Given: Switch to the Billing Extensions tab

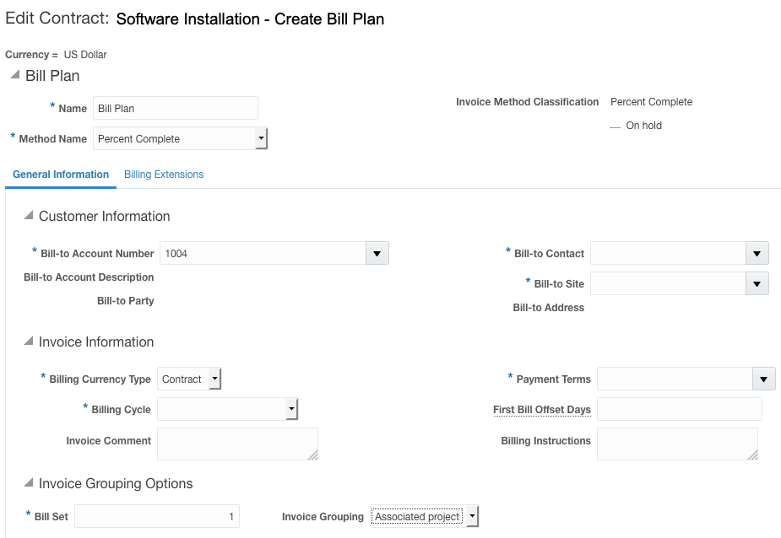Looking at the screenshot, I should 164,175.
